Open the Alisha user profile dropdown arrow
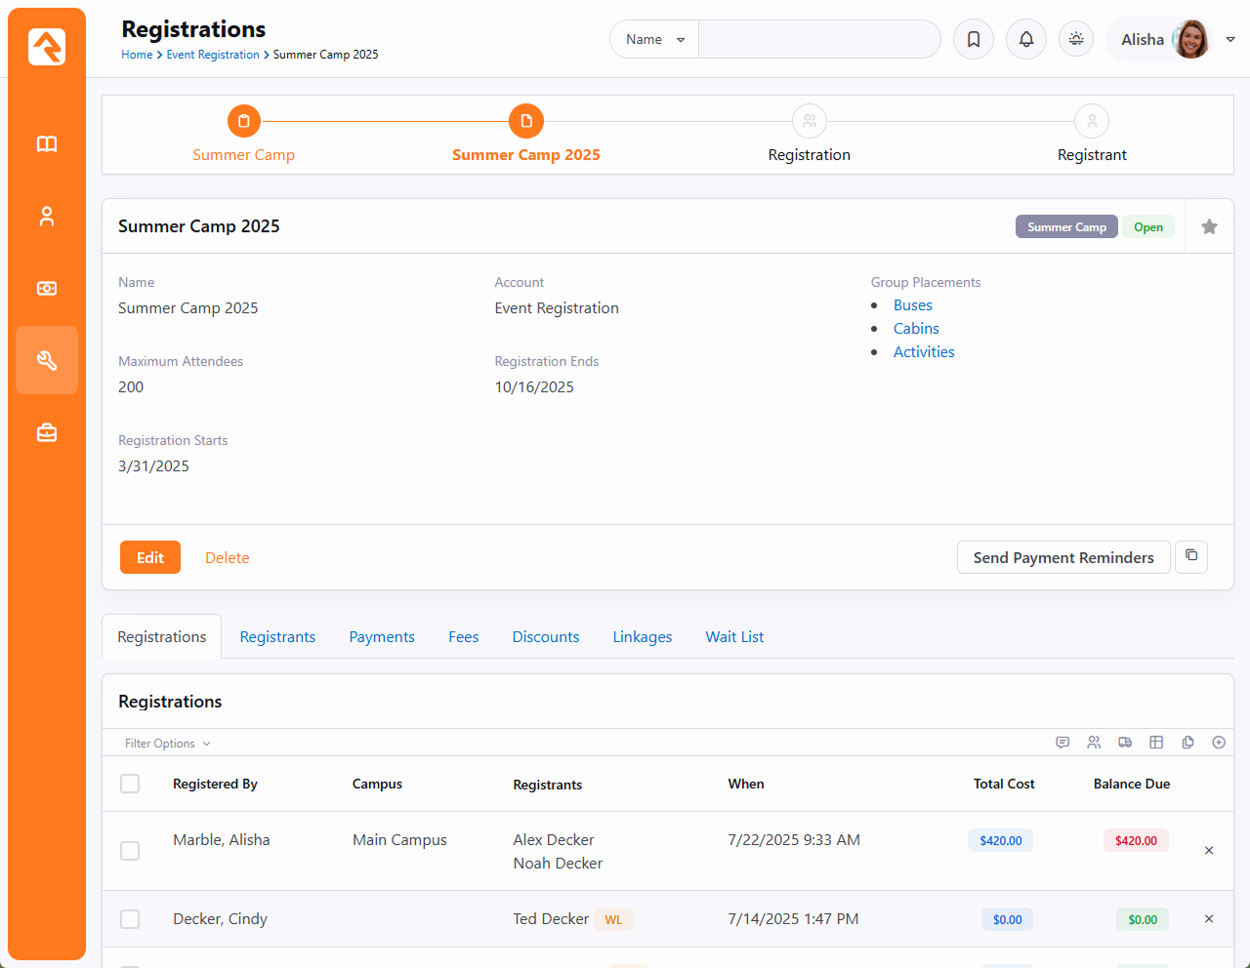The image size is (1250, 968). click(x=1230, y=39)
